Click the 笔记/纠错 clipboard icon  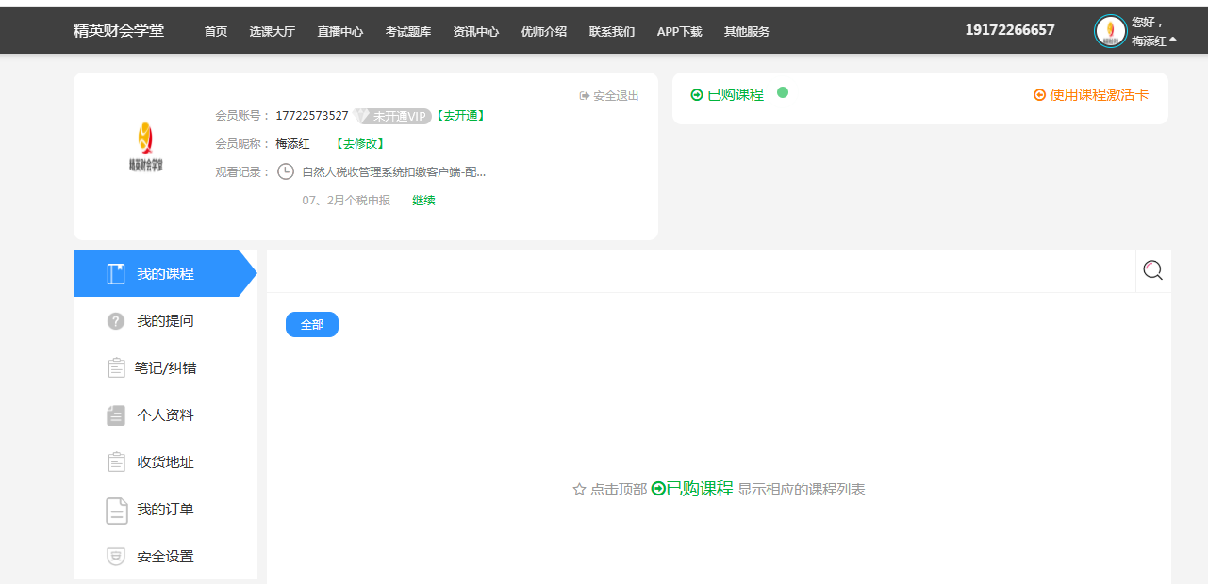tap(116, 368)
